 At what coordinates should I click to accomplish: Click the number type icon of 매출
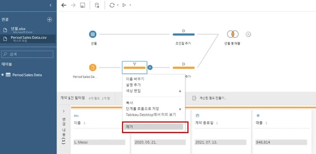click(258, 116)
